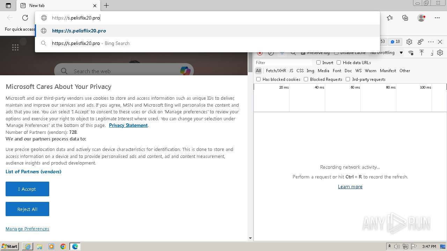
Task: Show hidden tray icons arrow
Action: click(x=390, y=246)
